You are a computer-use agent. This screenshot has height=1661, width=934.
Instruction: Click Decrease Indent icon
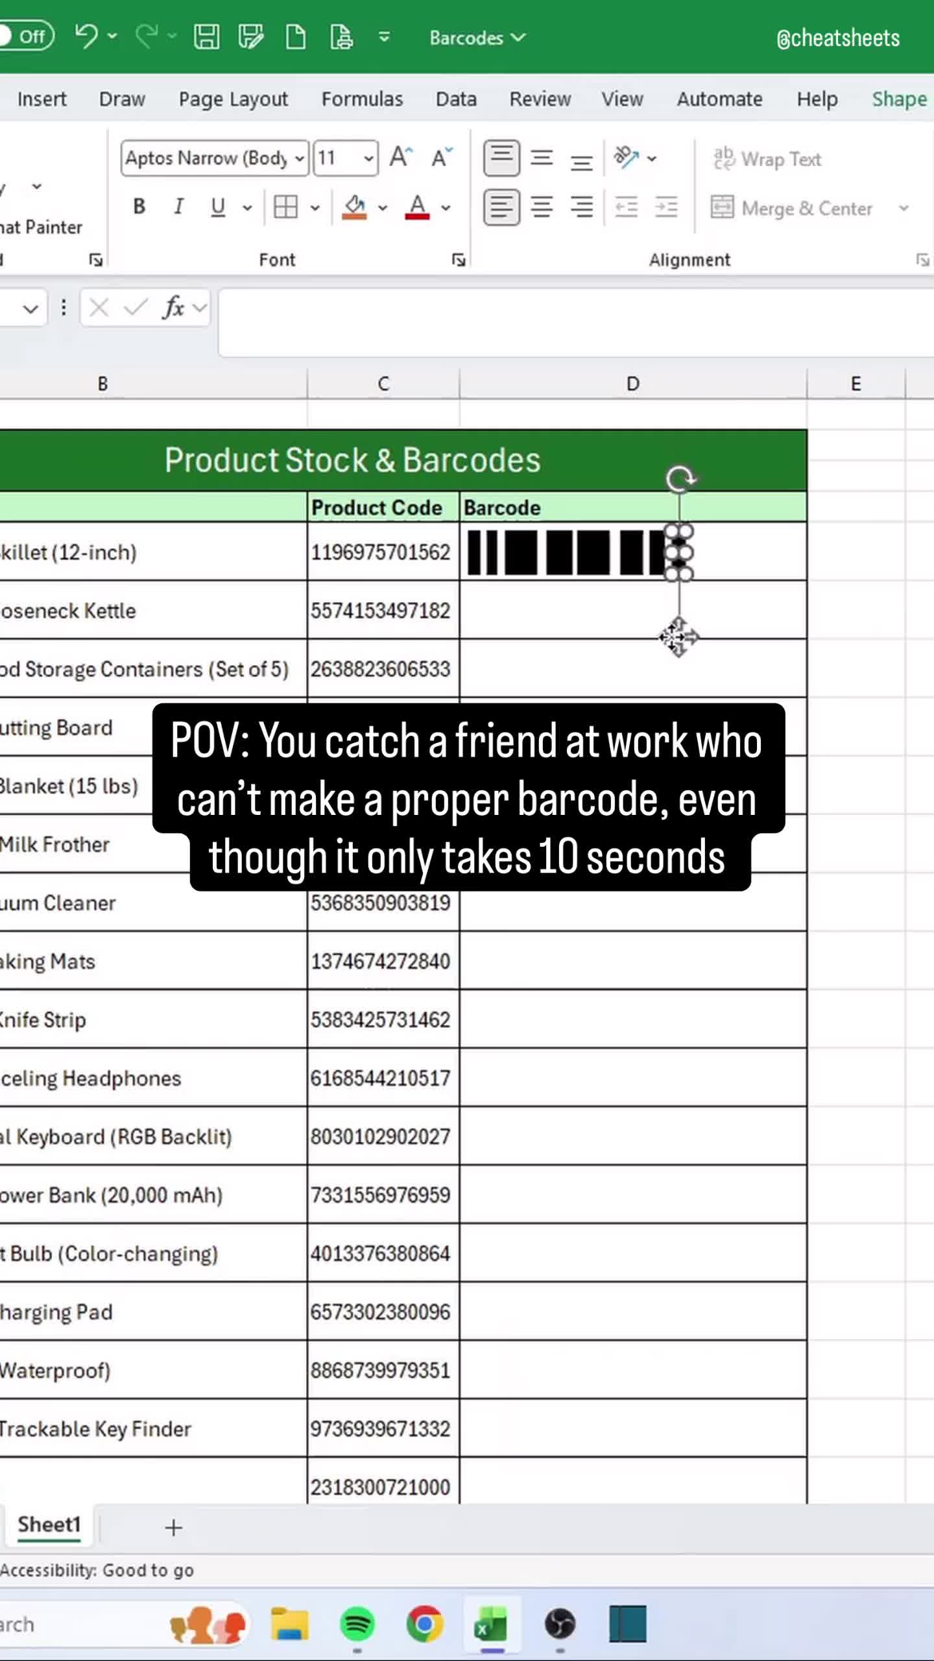(627, 208)
